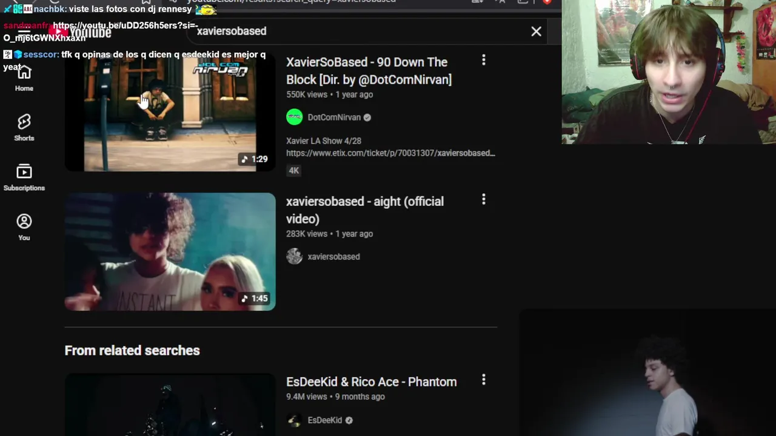Image resolution: width=776 pixels, height=436 pixels.
Task: Open the EsDeeKid channel avatar
Action: pyautogui.click(x=294, y=420)
